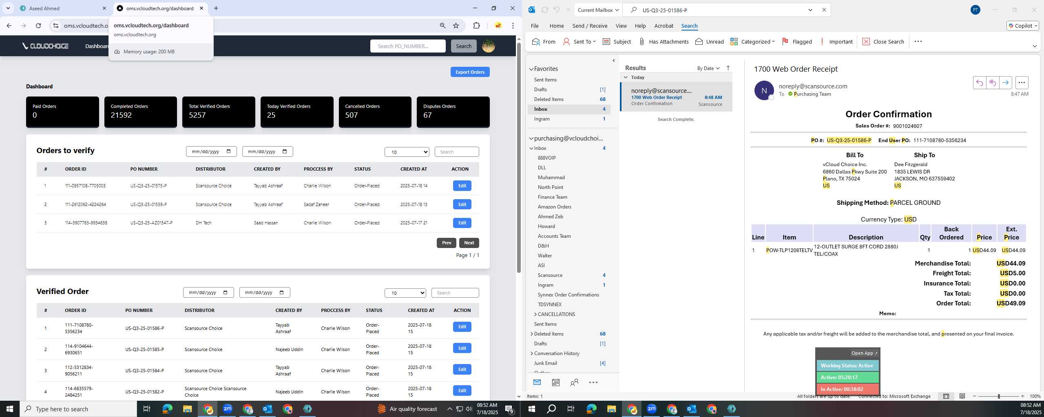
Task: Click zoom out minus on Outlook status bar
Action: pos(975,396)
